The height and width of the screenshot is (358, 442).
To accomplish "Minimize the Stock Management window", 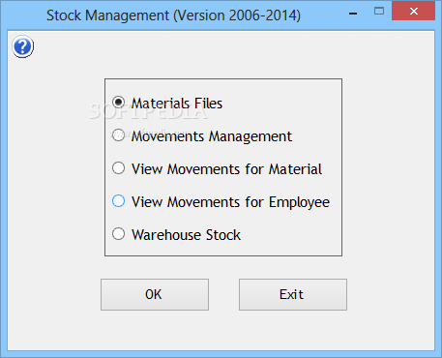I will click(x=353, y=14).
